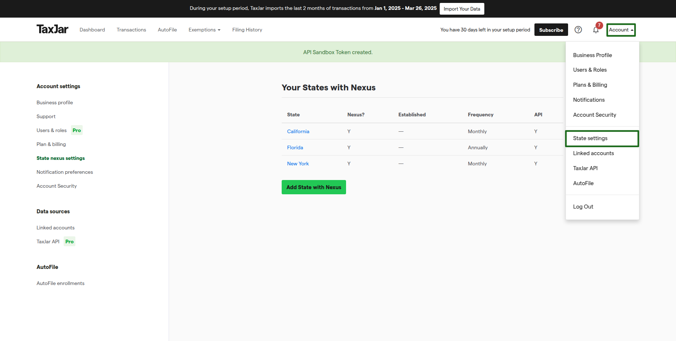
Task: Click the Your States with Nexus heading
Action: pos(328,87)
